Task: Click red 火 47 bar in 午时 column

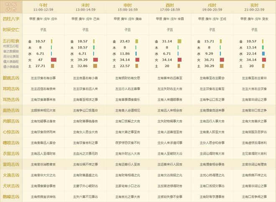Action: [x=54, y=60]
